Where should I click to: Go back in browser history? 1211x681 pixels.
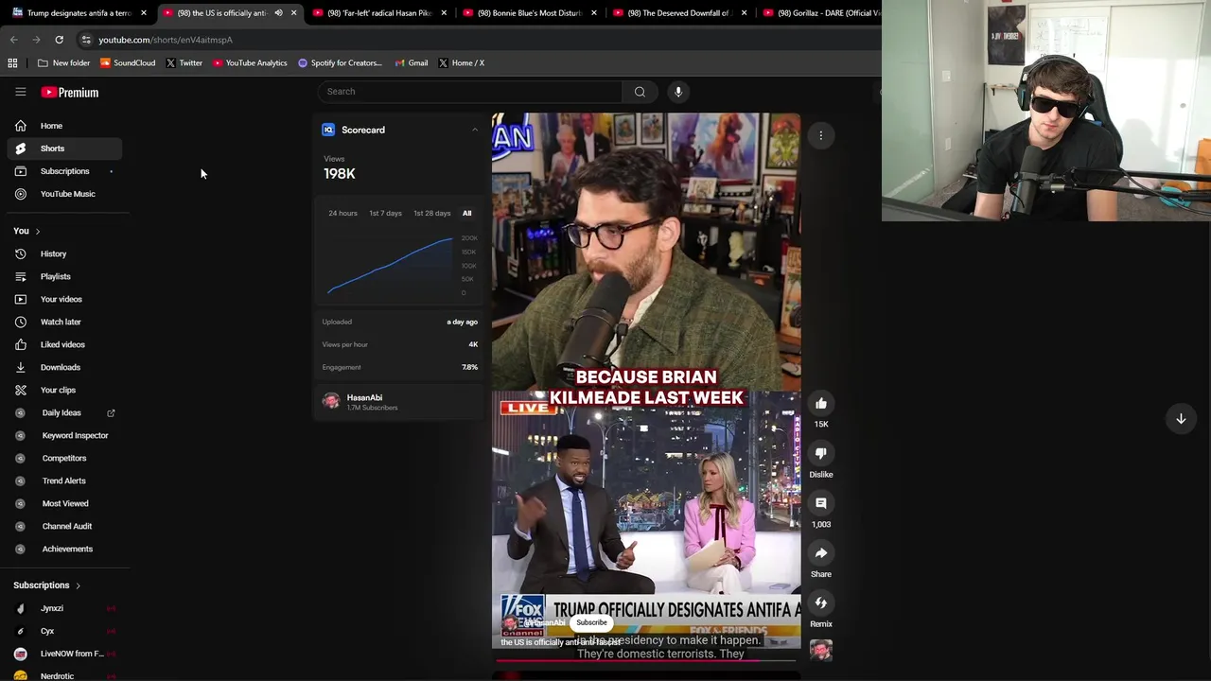tap(13, 40)
